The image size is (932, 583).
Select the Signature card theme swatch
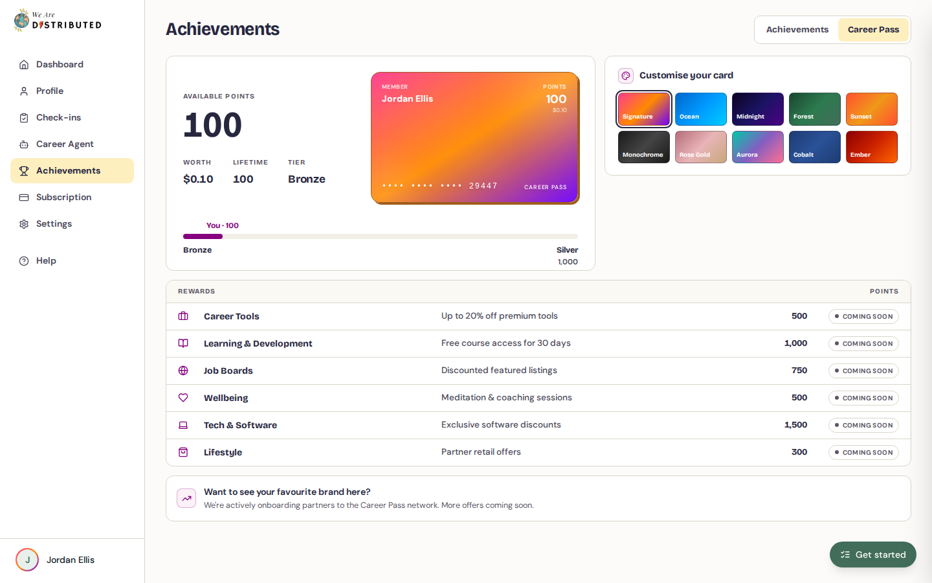click(x=644, y=109)
